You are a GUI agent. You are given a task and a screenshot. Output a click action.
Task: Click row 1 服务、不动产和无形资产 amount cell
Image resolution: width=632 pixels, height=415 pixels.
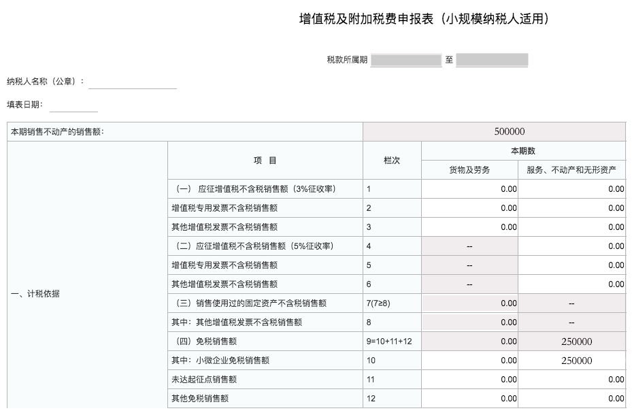coord(572,188)
